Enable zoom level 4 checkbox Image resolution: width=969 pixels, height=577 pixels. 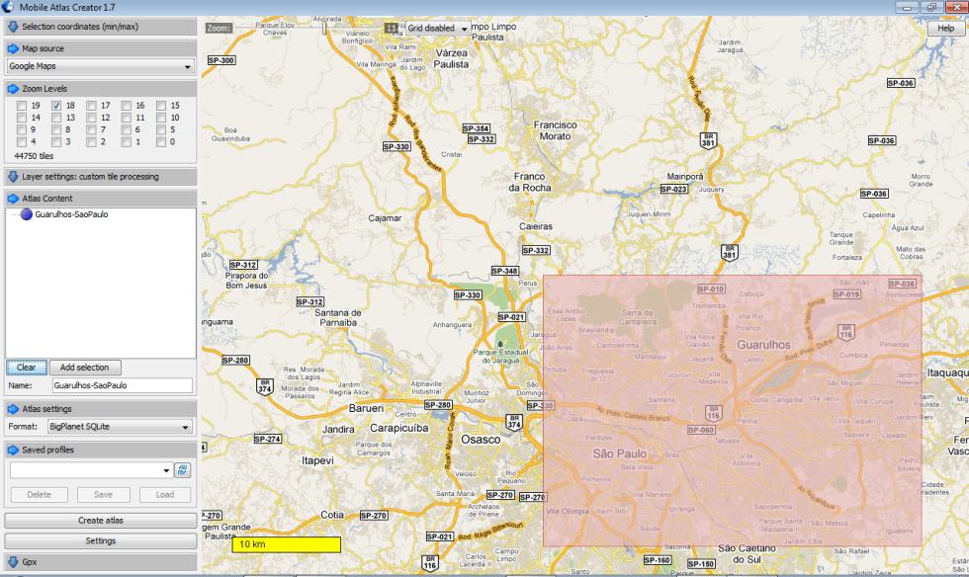(x=22, y=141)
